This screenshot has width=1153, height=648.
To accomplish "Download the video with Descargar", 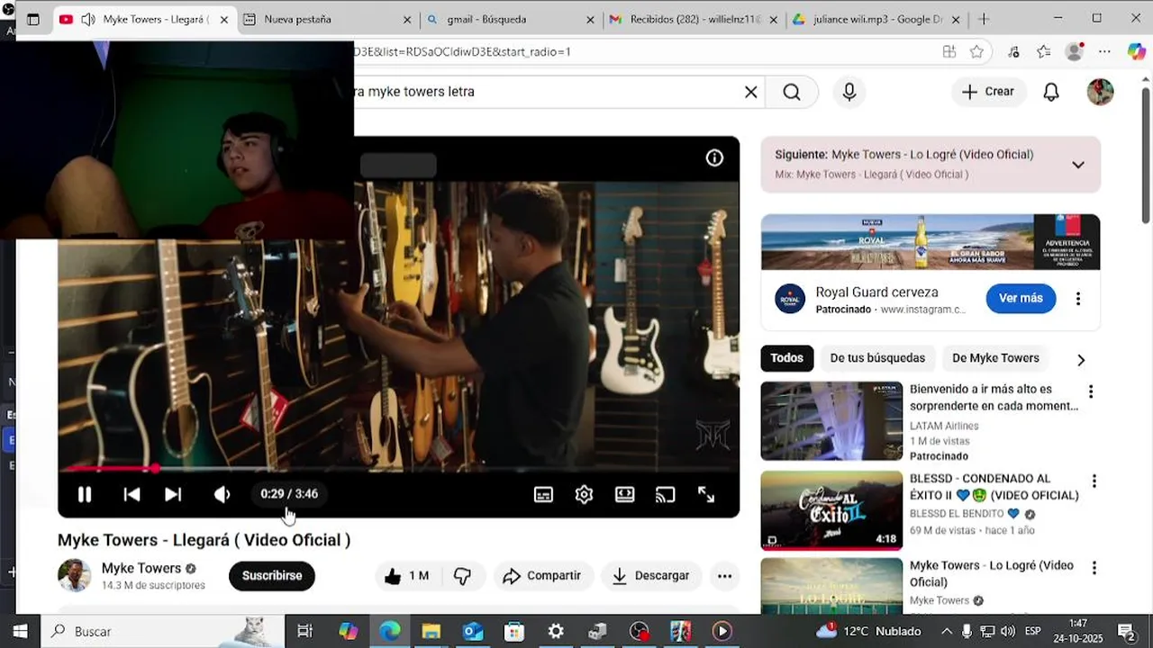I will click(x=650, y=576).
